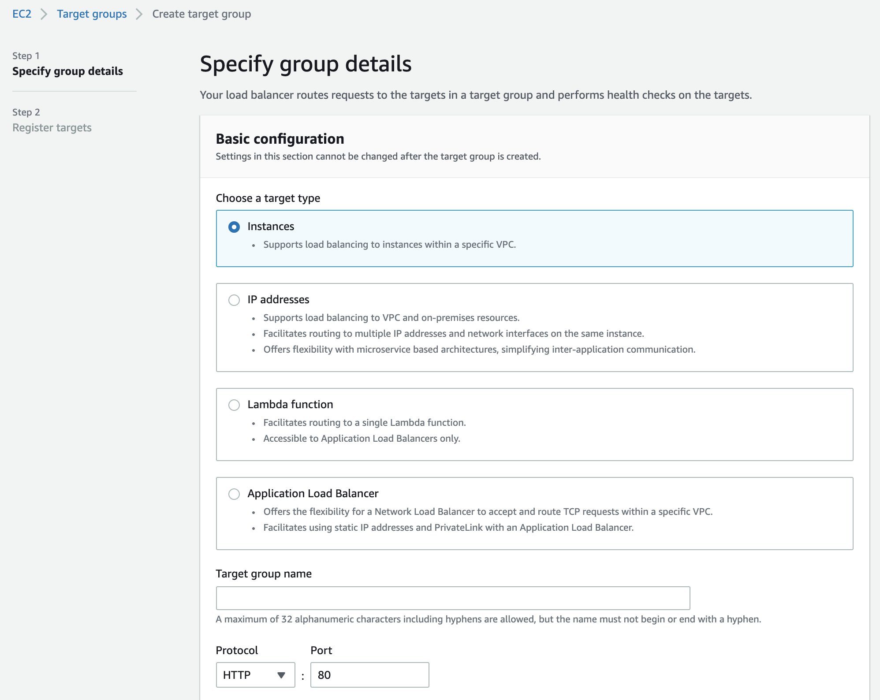880x700 pixels.
Task: Click the Protocol dropdown arrow icon
Action: [281, 675]
